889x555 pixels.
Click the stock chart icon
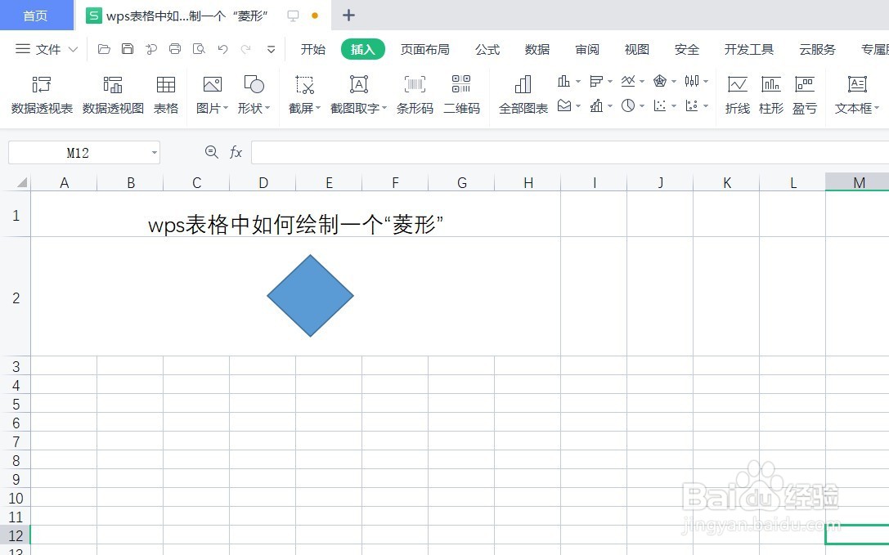(x=692, y=81)
